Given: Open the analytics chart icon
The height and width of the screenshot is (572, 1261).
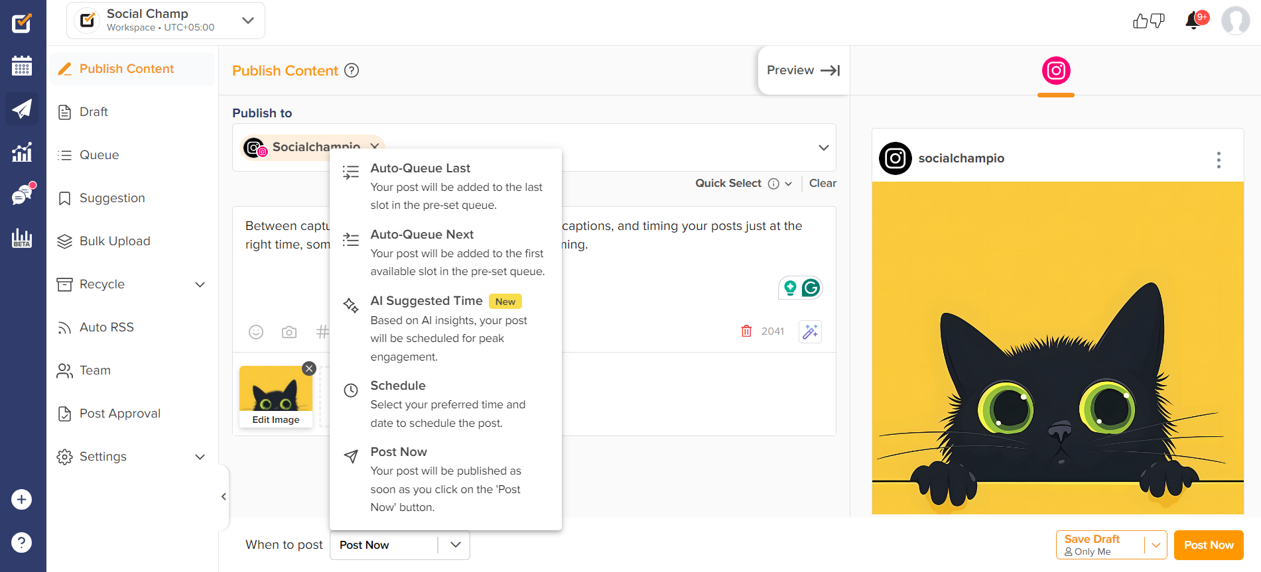Looking at the screenshot, I should click(x=22, y=152).
